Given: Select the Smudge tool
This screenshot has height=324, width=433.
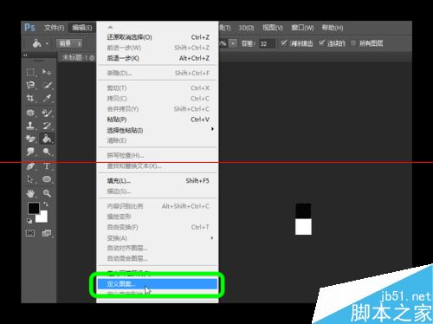Looking at the screenshot, I should (x=30, y=152).
